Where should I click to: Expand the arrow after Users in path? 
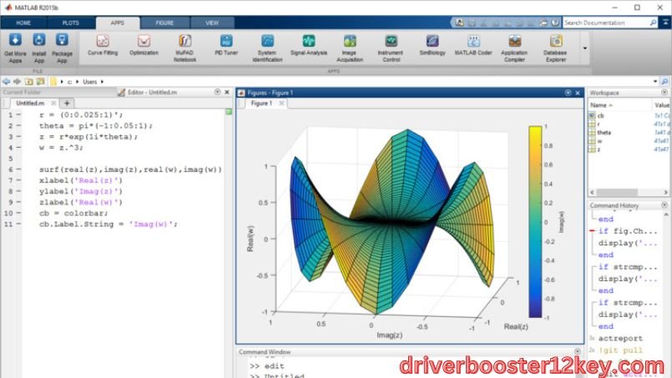point(102,82)
